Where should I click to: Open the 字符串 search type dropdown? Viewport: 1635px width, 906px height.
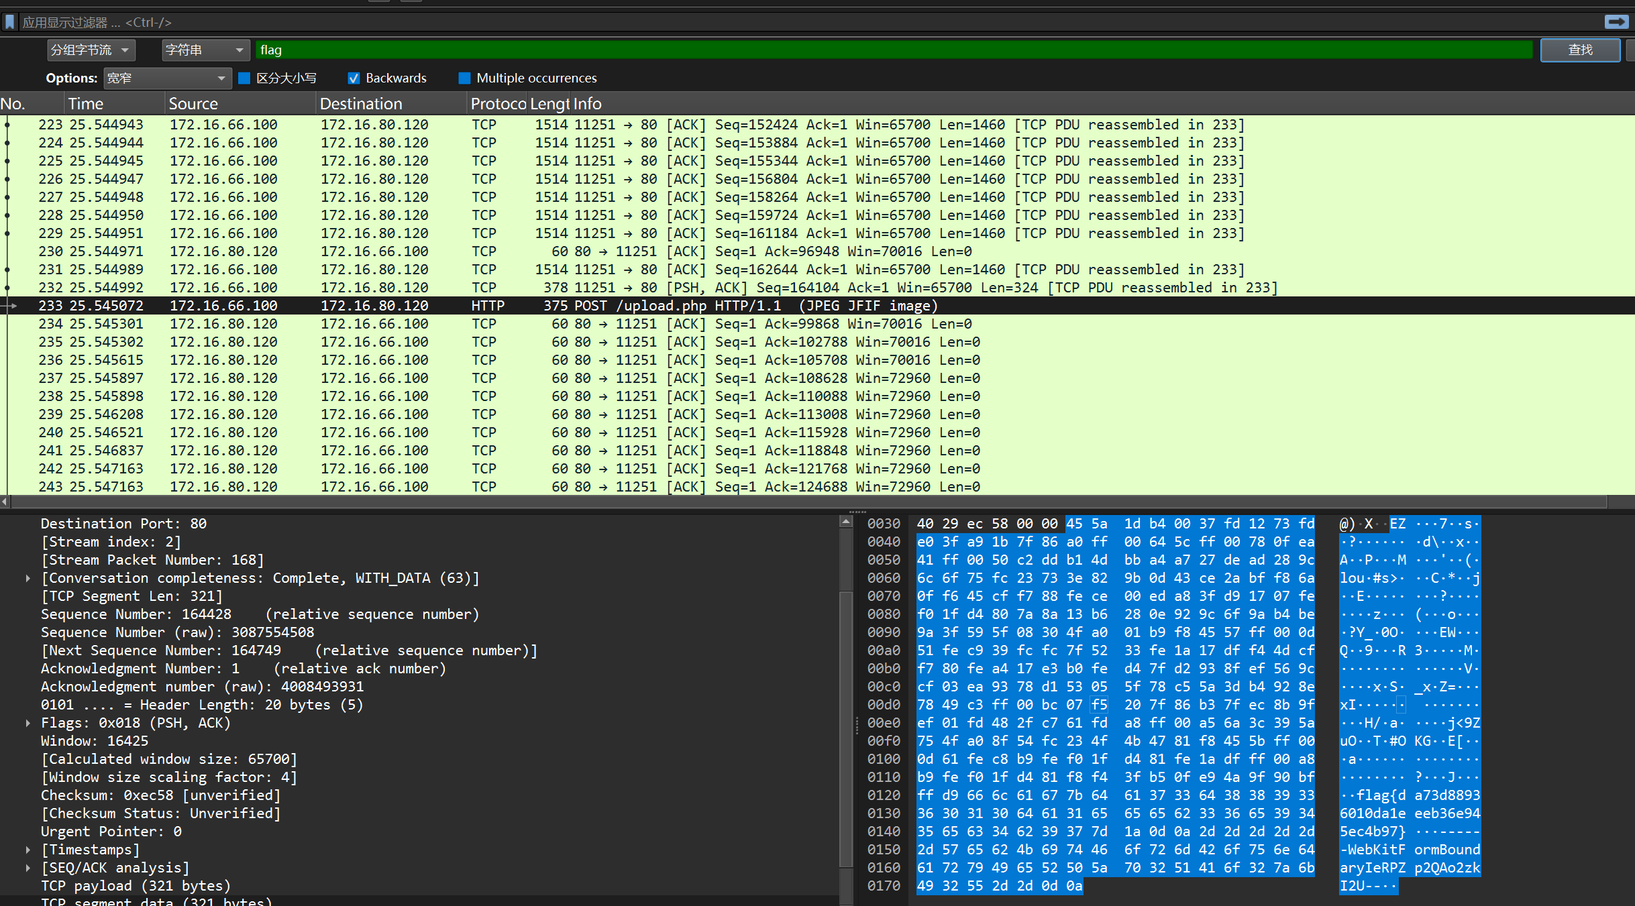pos(205,50)
